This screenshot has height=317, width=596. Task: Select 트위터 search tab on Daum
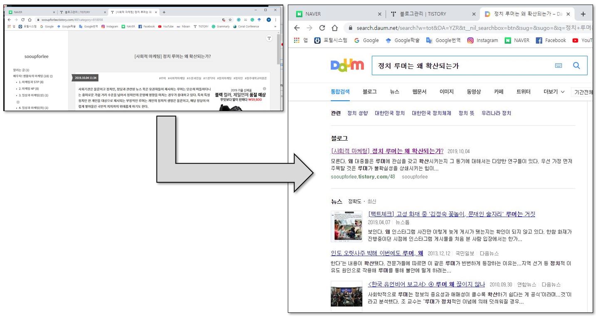point(523,92)
